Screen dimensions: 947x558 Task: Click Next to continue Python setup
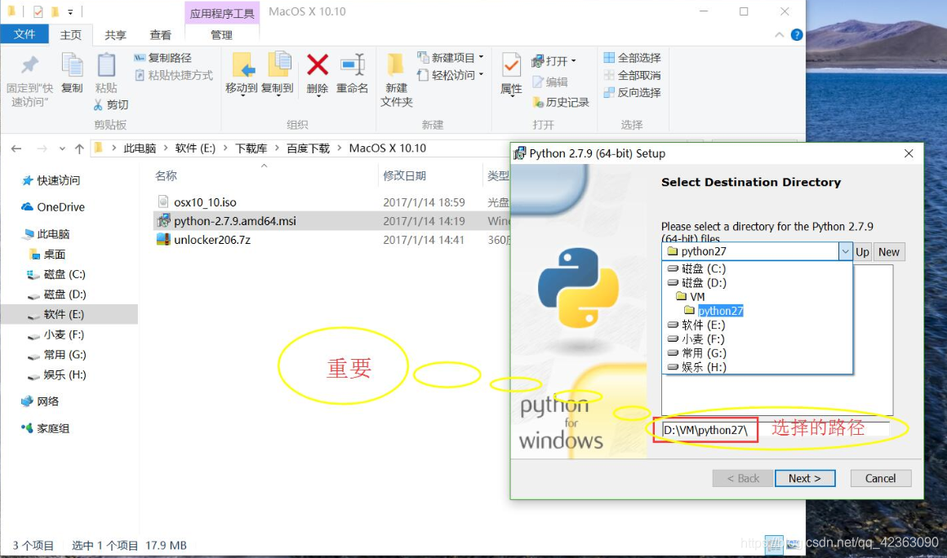[804, 478]
